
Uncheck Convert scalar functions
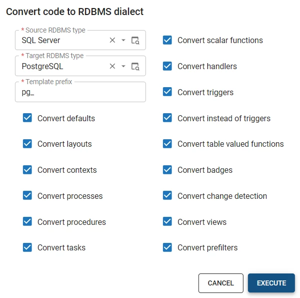(167, 40)
